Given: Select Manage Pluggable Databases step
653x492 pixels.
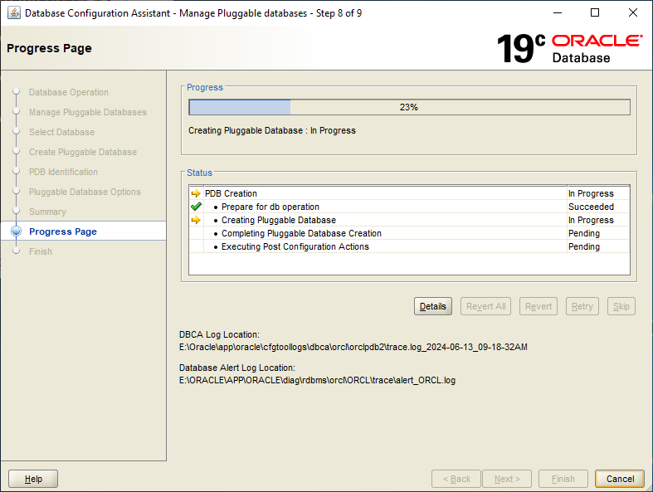Looking at the screenshot, I should point(87,112).
